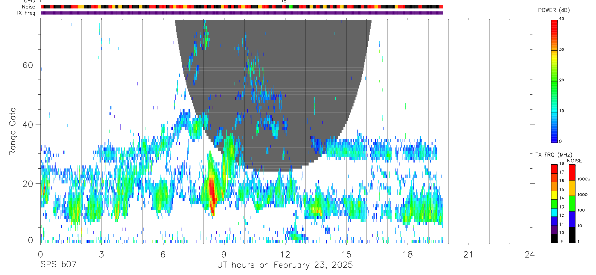Click the 'TX Freq' row label at top left

coord(26,13)
